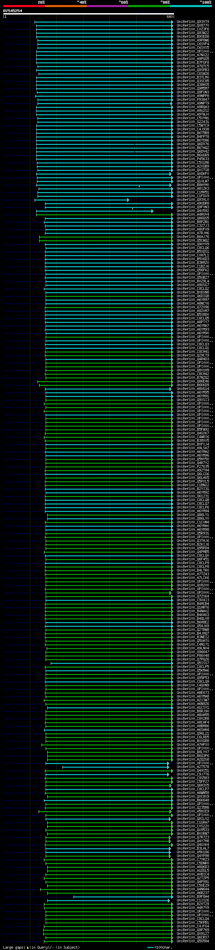This screenshot has height=950, width=215.
Task: Open hit UniRef100_C0H7L1
Action: [193, 255]
